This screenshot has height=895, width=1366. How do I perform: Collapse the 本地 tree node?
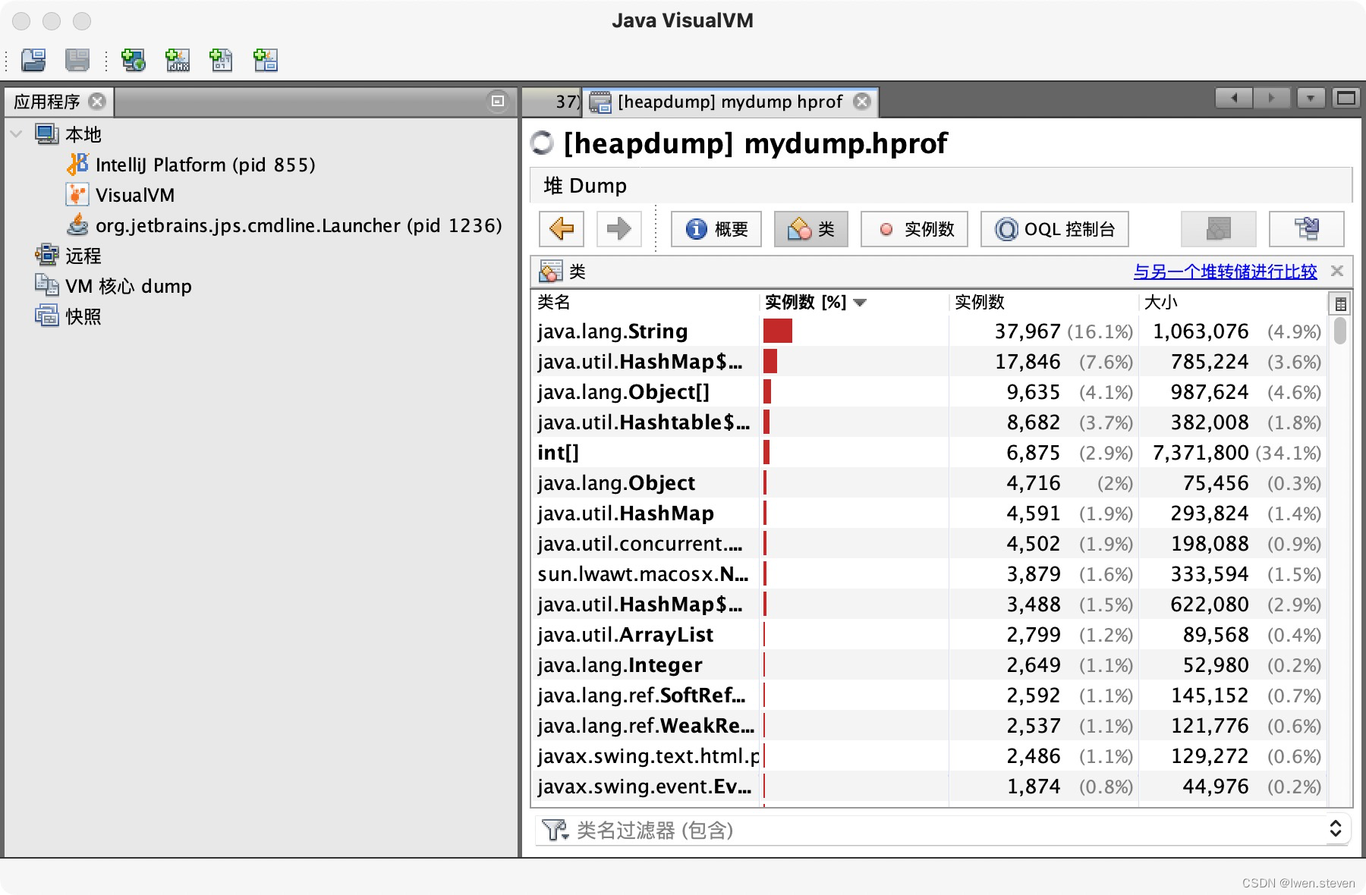(x=17, y=134)
